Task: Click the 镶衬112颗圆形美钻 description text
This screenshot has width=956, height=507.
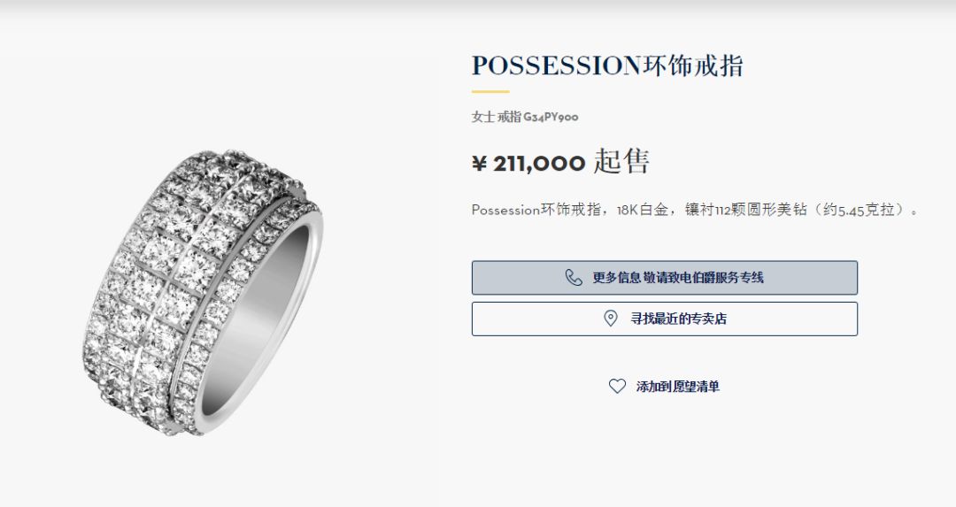Action: tap(745, 211)
